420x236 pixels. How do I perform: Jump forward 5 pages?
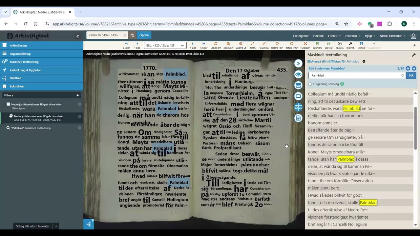point(204,45)
